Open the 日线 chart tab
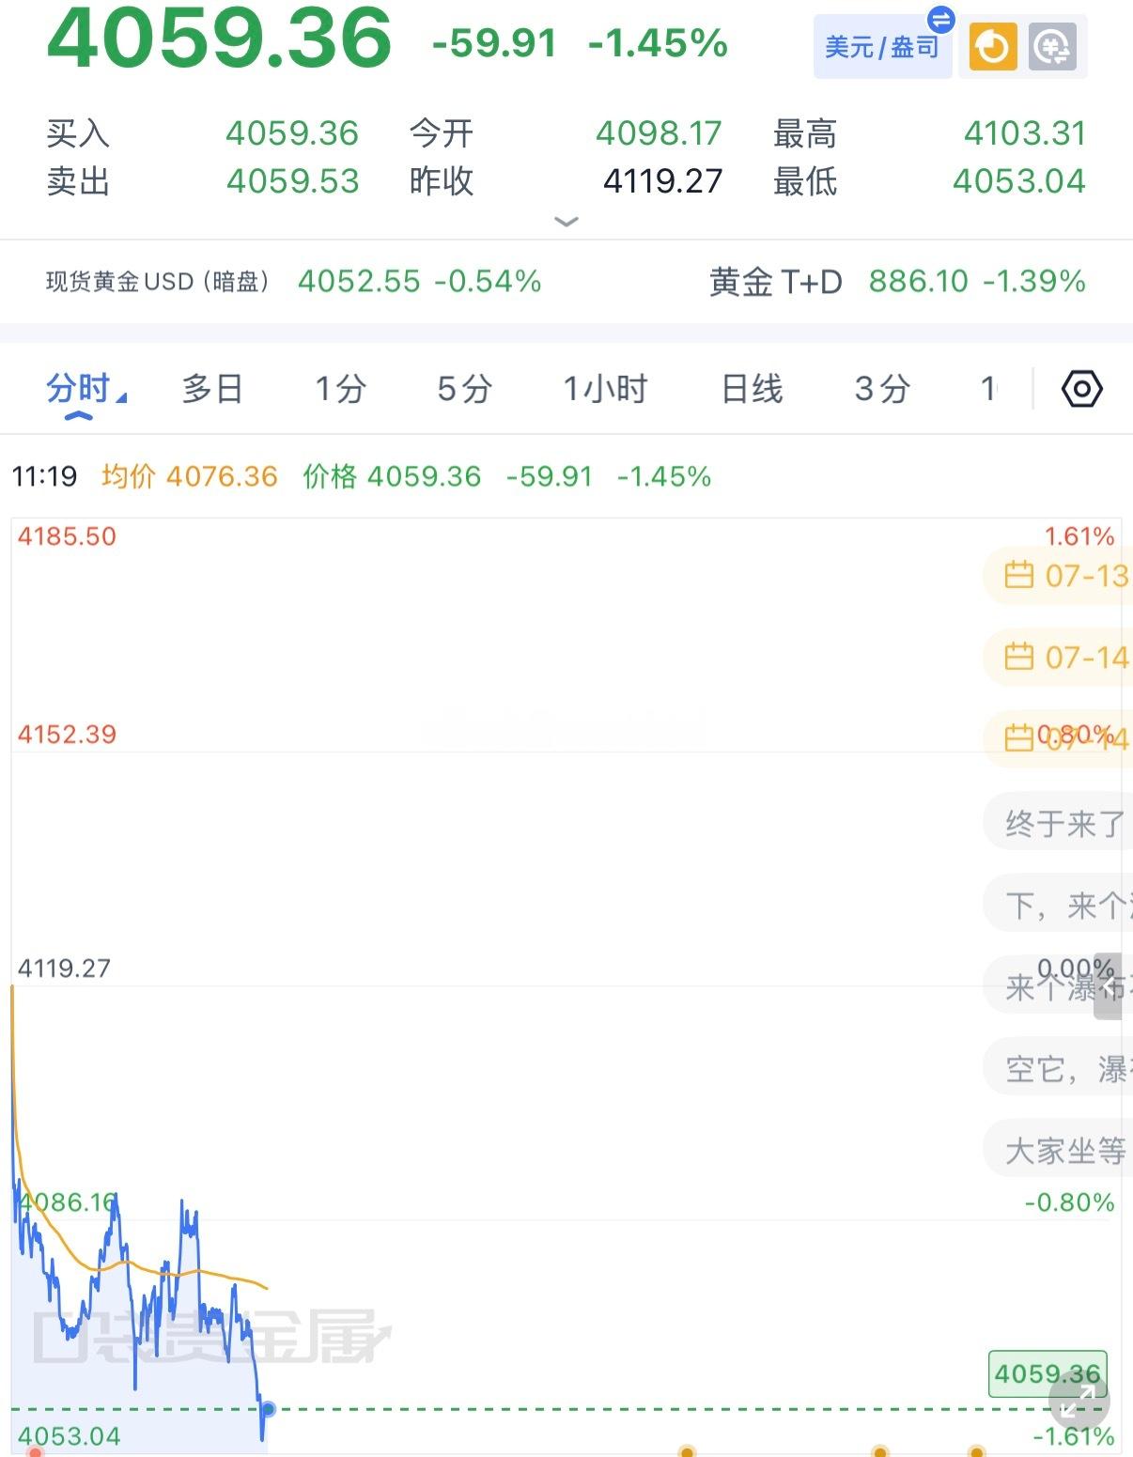Screen dimensions: 1133x1457 click(753, 389)
